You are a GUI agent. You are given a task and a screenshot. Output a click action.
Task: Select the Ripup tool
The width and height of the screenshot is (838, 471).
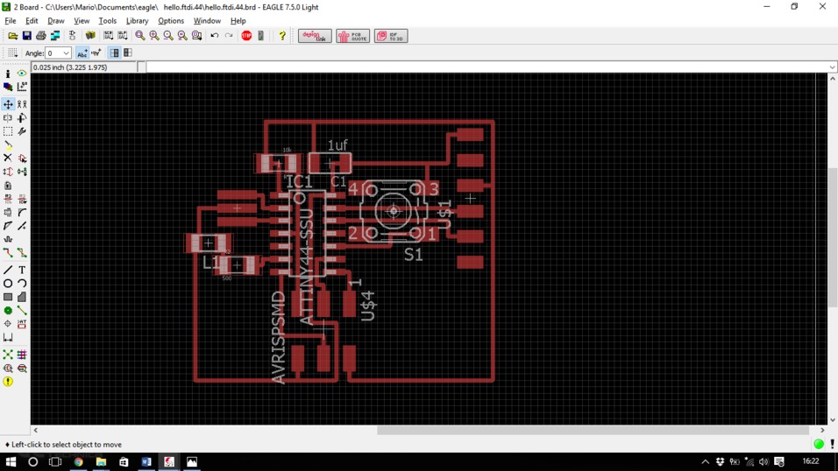pos(22,253)
